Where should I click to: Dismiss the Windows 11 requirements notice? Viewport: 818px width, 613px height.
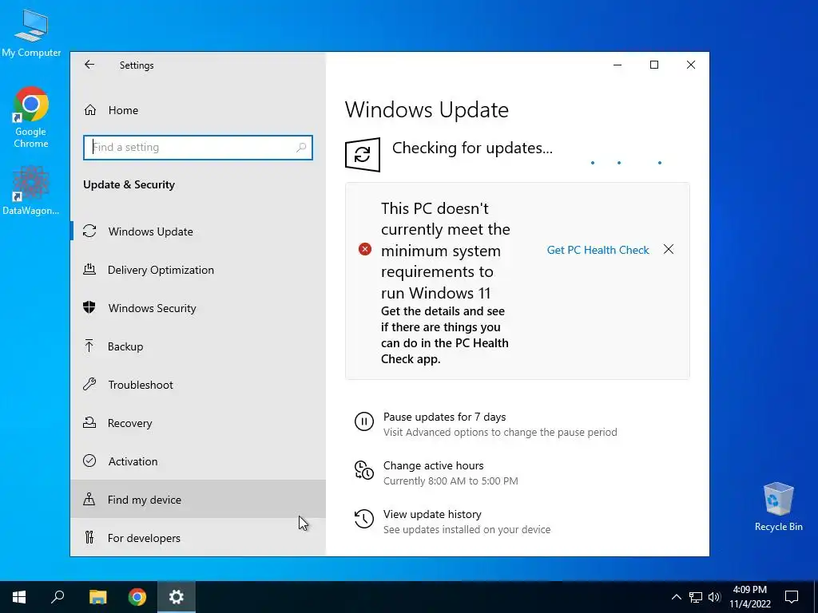(x=669, y=249)
